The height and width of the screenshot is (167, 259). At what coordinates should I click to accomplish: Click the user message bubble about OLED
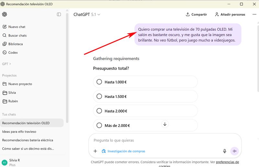click(x=188, y=35)
